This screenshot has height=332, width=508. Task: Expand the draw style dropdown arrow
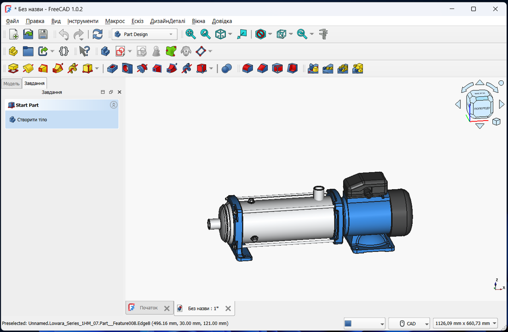click(270, 35)
